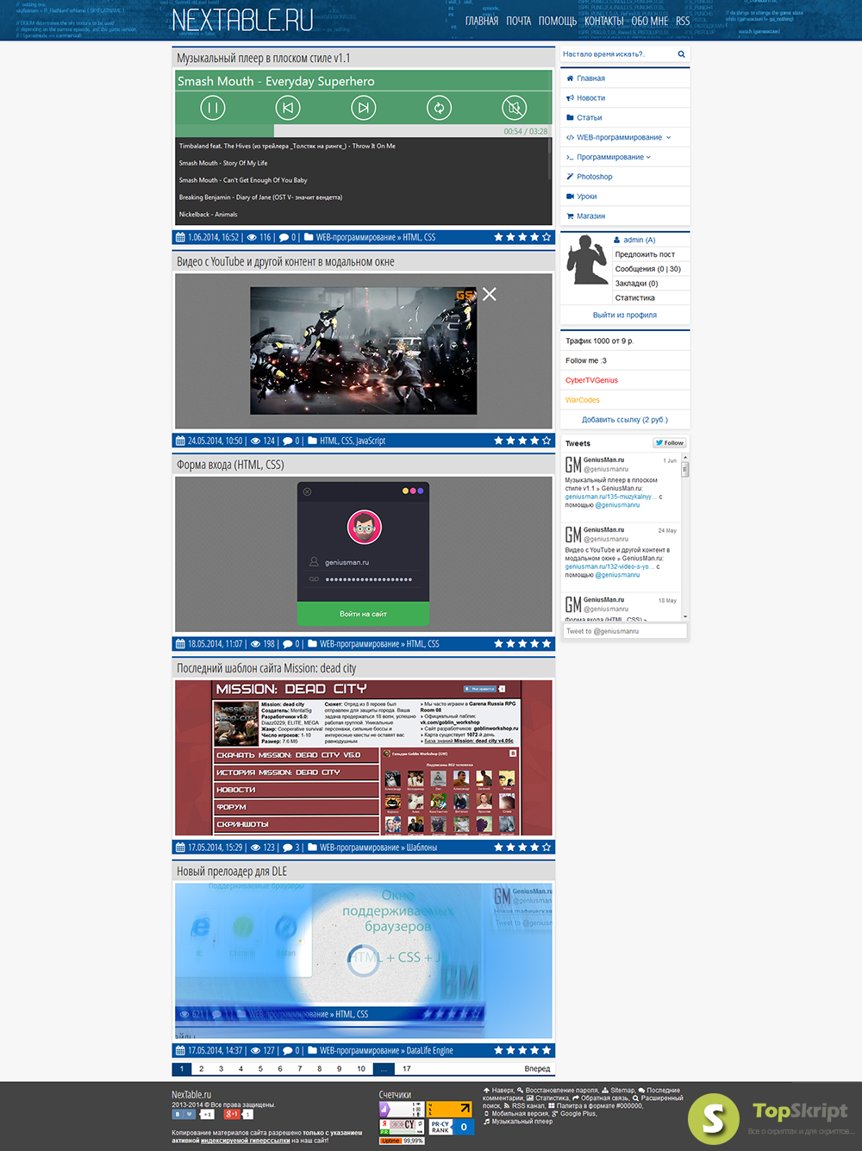862x1151 pixels.
Task: Click the views eye icon beside 198
Action: (x=255, y=644)
